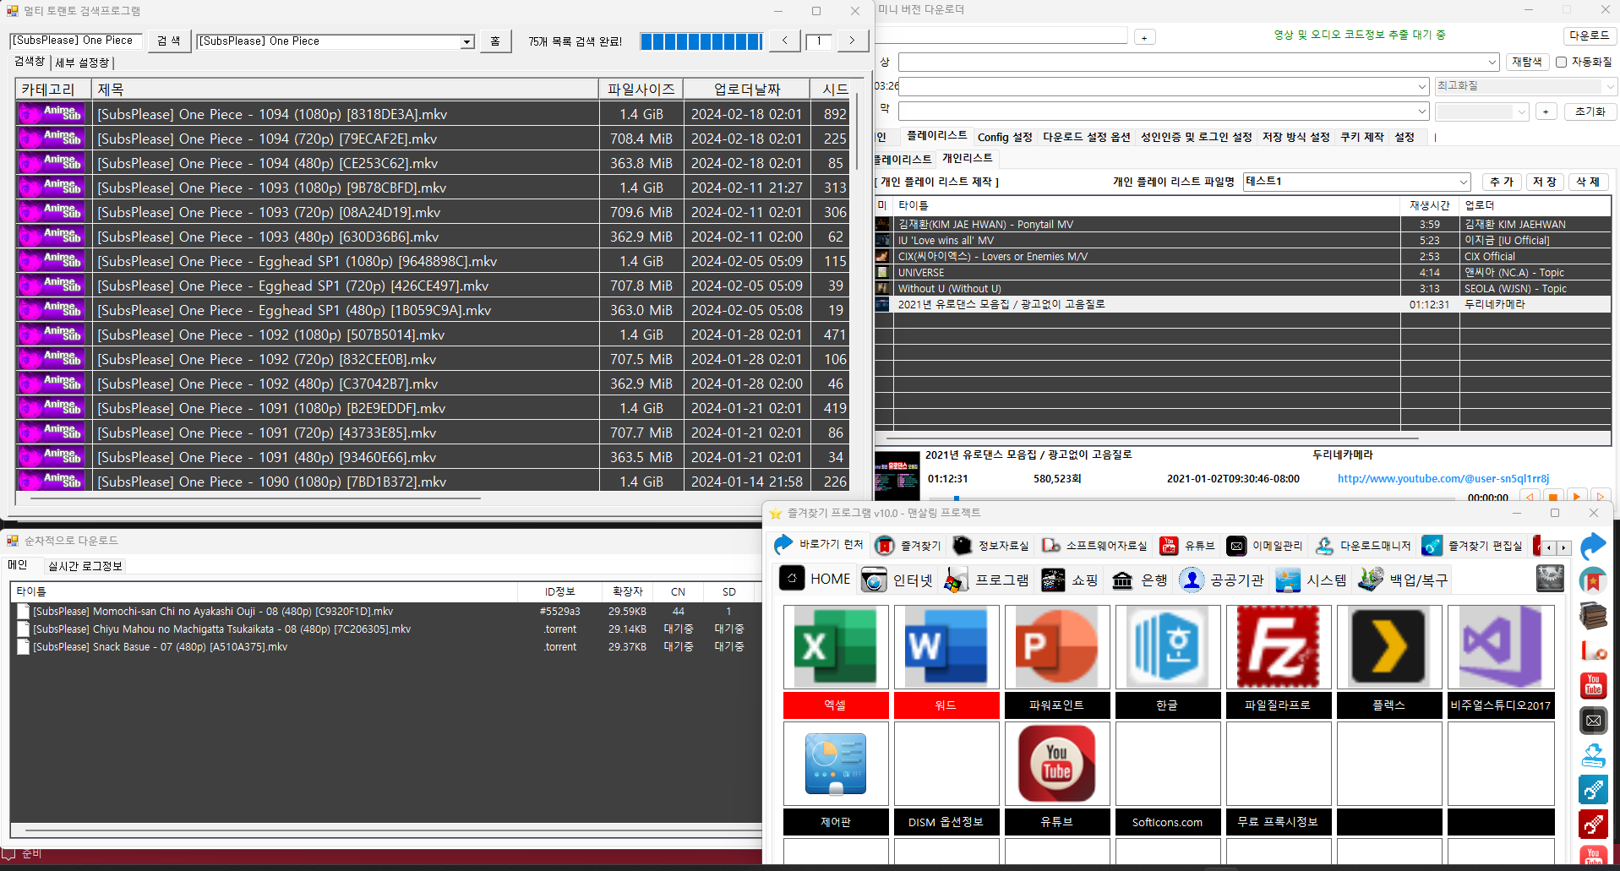Switch to the 실시간 로그정보 tab
This screenshot has height=871, width=1620.
pyautogui.click(x=85, y=566)
